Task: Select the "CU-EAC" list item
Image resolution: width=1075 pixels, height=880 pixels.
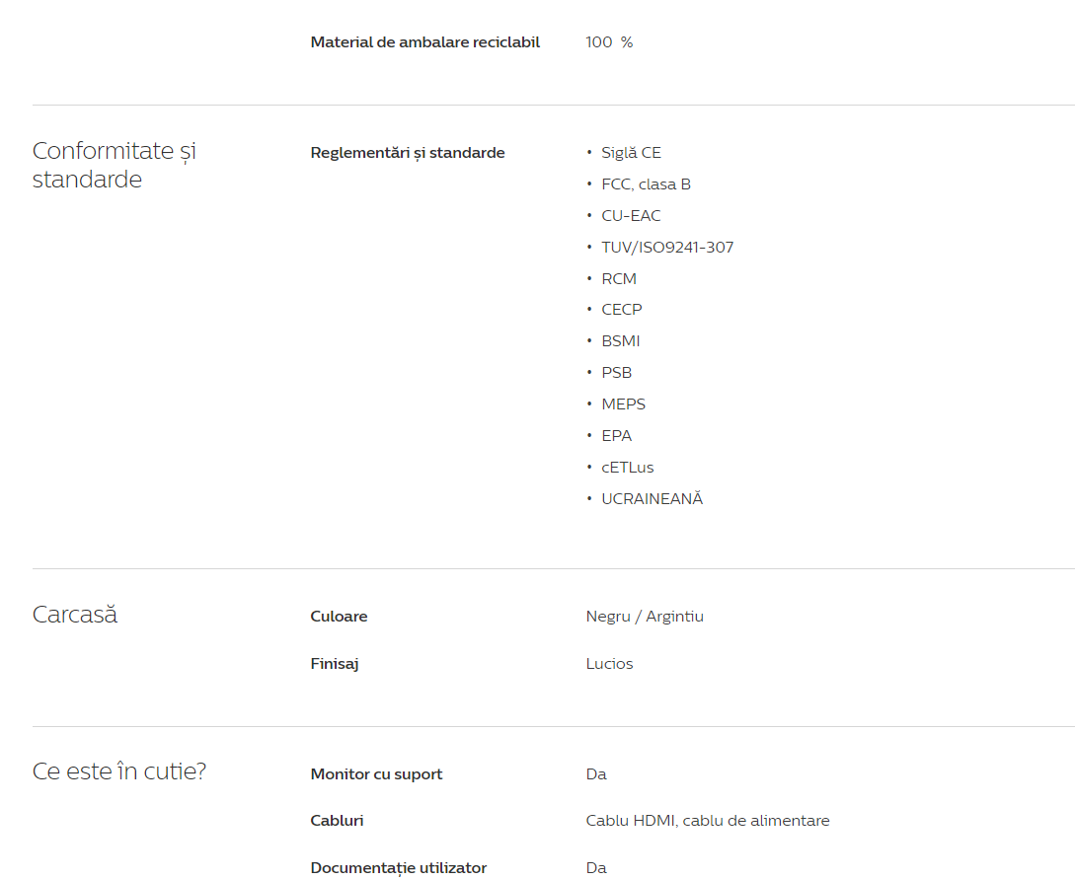Action: click(x=631, y=216)
